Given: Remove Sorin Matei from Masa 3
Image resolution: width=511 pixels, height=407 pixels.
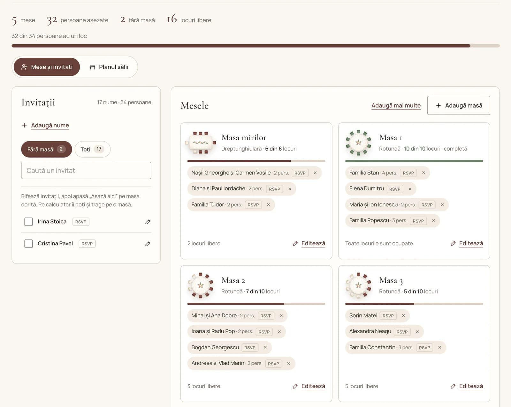Looking at the screenshot, I should (x=403, y=315).
